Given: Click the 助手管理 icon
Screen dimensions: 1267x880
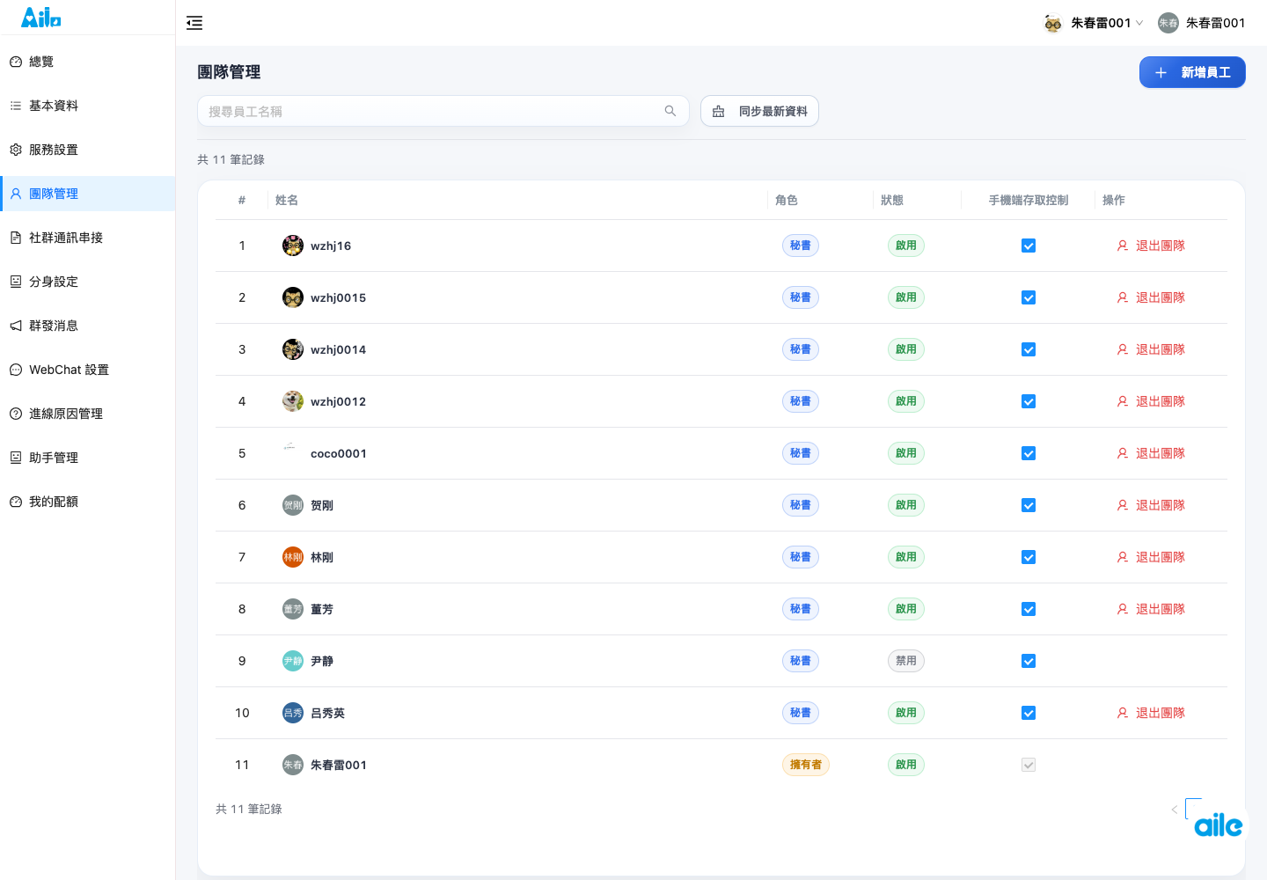Looking at the screenshot, I should pyautogui.click(x=16, y=458).
